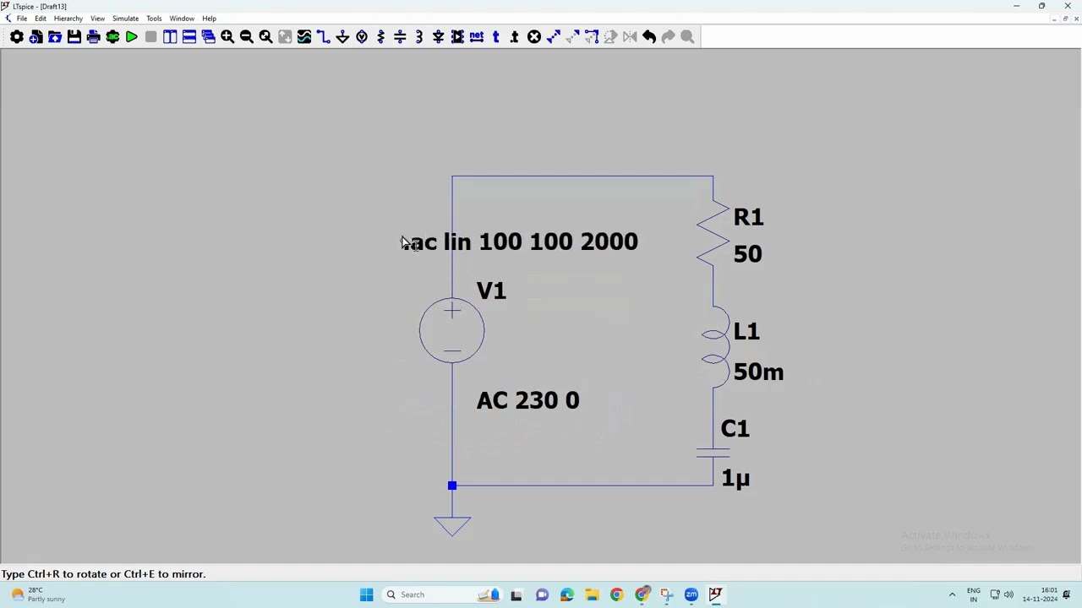This screenshot has width=1082, height=608.
Task: Select the resistor component tool
Action: tap(380, 37)
